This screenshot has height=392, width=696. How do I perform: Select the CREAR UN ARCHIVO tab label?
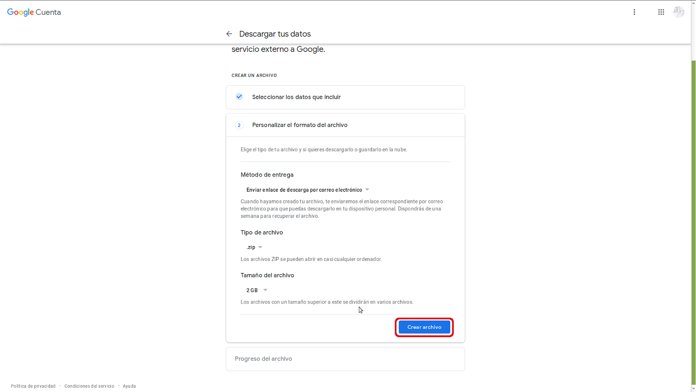coord(254,75)
